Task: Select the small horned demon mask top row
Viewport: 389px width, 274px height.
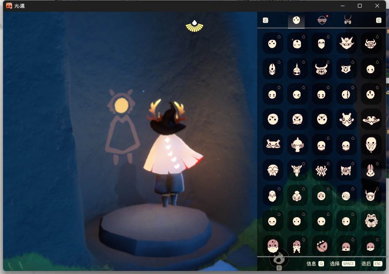Action: 371,44
